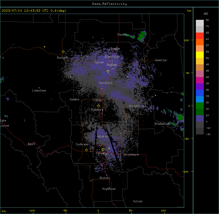Click the Vulcan city label

click(x=138, y=201)
